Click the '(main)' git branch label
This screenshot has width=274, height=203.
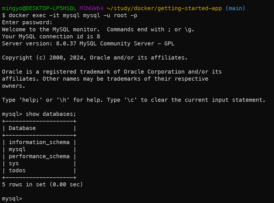click(235, 8)
